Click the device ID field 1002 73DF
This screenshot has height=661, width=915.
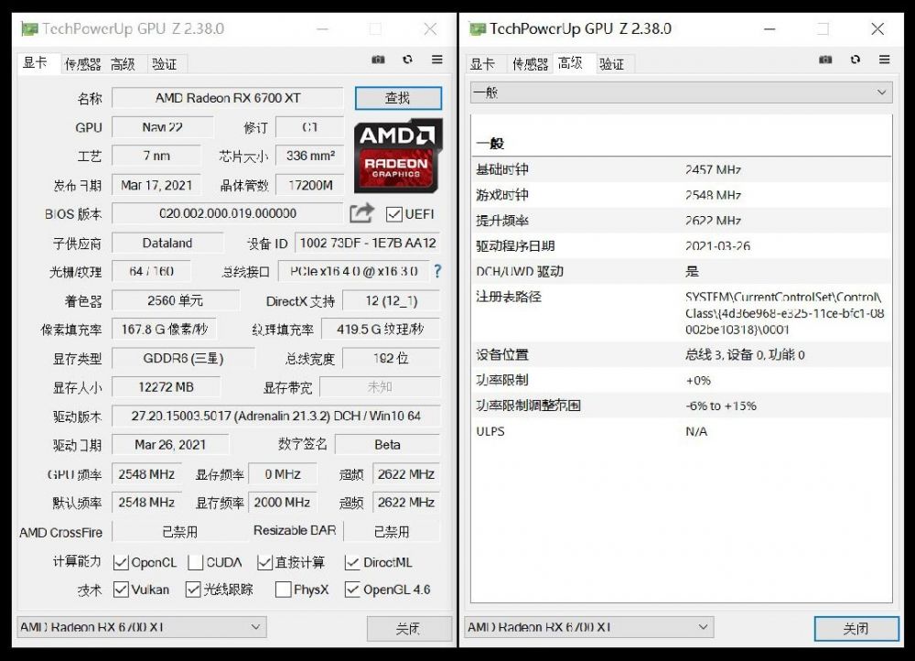(368, 243)
